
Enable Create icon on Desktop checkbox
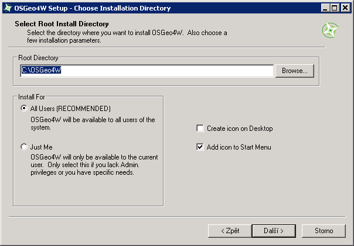pos(200,129)
